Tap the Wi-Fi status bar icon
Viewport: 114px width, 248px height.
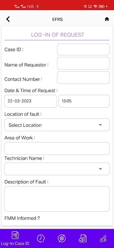pyautogui.click(x=95, y=7)
